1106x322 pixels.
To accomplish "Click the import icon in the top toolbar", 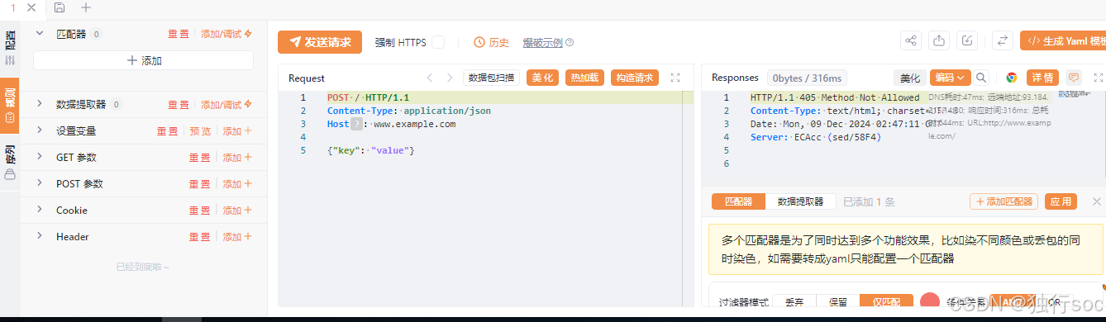I will click(967, 40).
